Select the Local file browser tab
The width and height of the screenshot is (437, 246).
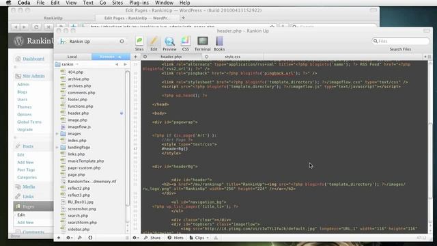click(72, 57)
